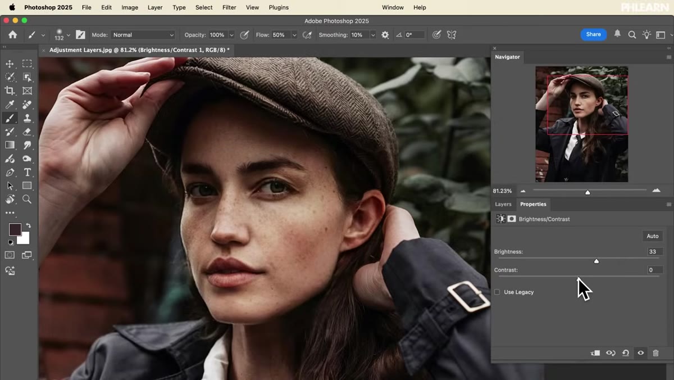This screenshot has height=380, width=674.
Task: Select the Pen tool
Action: (10, 173)
